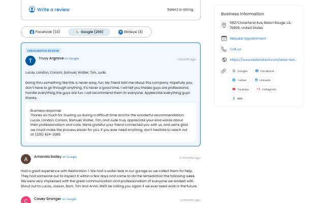Click the Facebook logo in the reviews tab
Viewport: 325px width, 203px height.
coord(31,32)
